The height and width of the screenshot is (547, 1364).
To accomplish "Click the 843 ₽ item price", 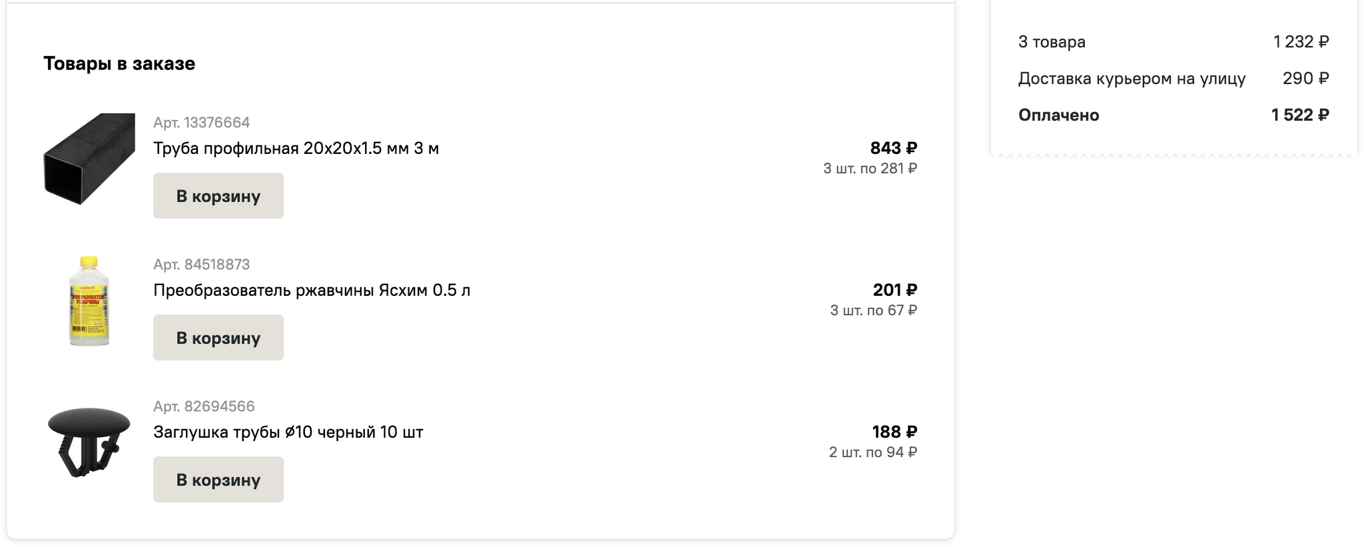I will (893, 148).
